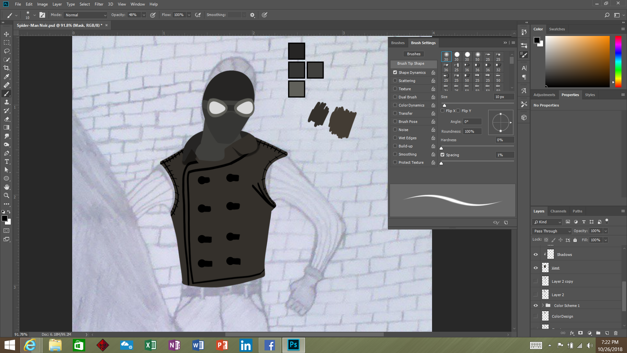The image size is (627, 353).
Task: Toggle the Brush Settings panel icon in options bar
Action: point(42,15)
